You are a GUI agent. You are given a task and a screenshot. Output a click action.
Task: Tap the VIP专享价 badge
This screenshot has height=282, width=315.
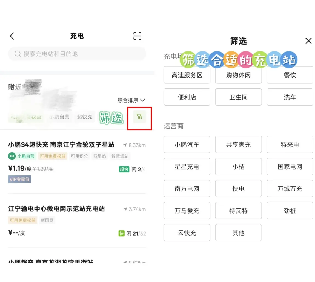pyautogui.click(x=20, y=179)
